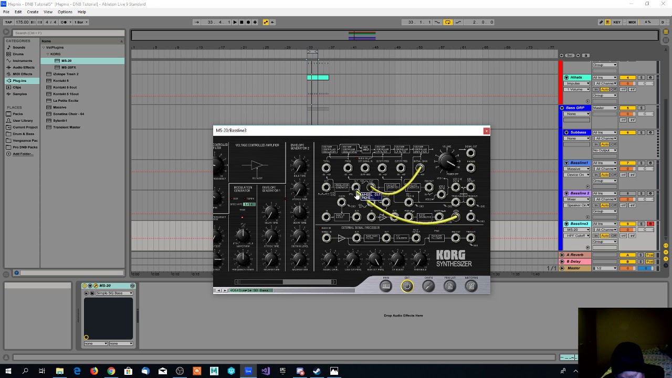
Task: Toggle MIDI Map Mode switch
Action: tap(632, 22)
